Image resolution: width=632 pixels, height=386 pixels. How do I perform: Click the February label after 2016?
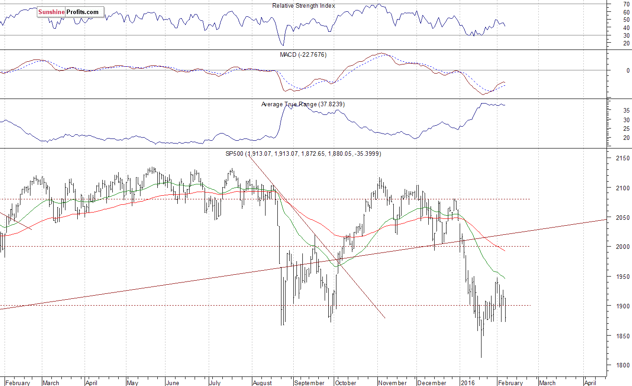pyautogui.click(x=510, y=383)
